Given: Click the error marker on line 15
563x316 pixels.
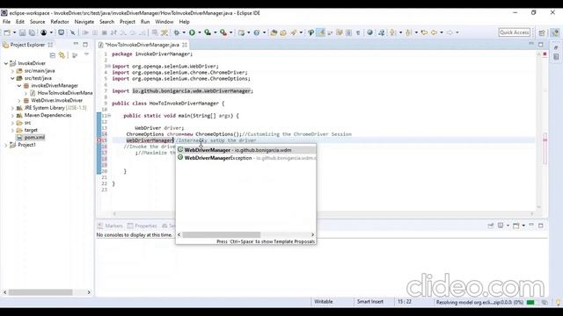Looking at the screenshot, I should pyautogui.click(x=99, y=140).
